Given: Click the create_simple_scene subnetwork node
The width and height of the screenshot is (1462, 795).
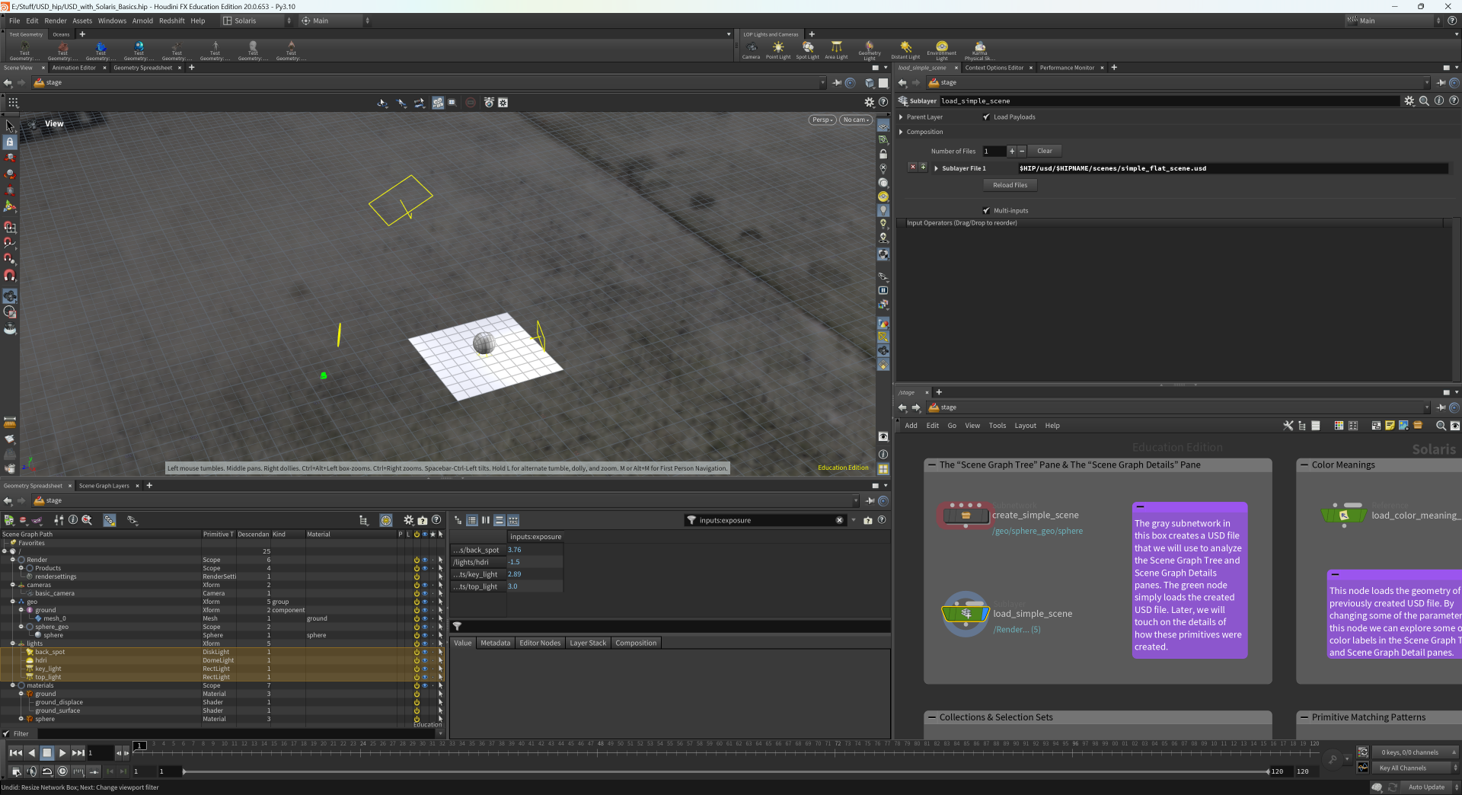Looking at the screenshot, I should pos(966,516).
